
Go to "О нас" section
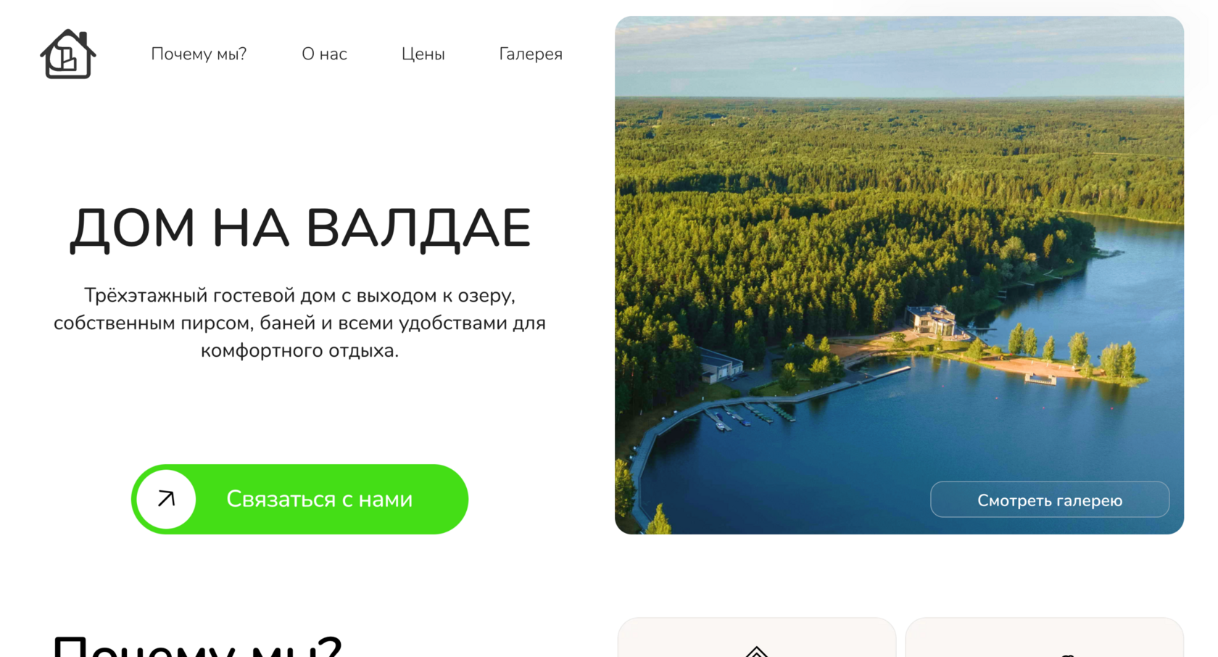pyautogui.click(x=324, y=54)
